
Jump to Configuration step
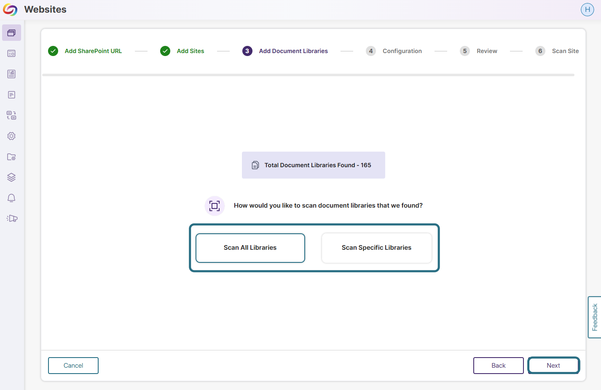[402, 51]
